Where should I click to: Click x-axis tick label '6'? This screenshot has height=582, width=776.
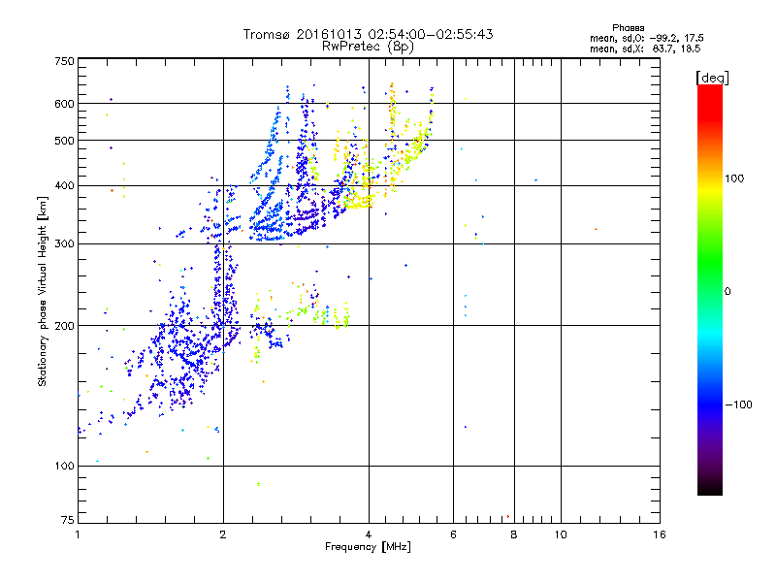click(x=453, y=534)
